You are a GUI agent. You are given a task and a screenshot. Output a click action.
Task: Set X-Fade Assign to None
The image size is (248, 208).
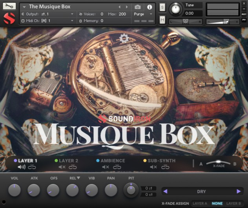[x=217, y=203]
